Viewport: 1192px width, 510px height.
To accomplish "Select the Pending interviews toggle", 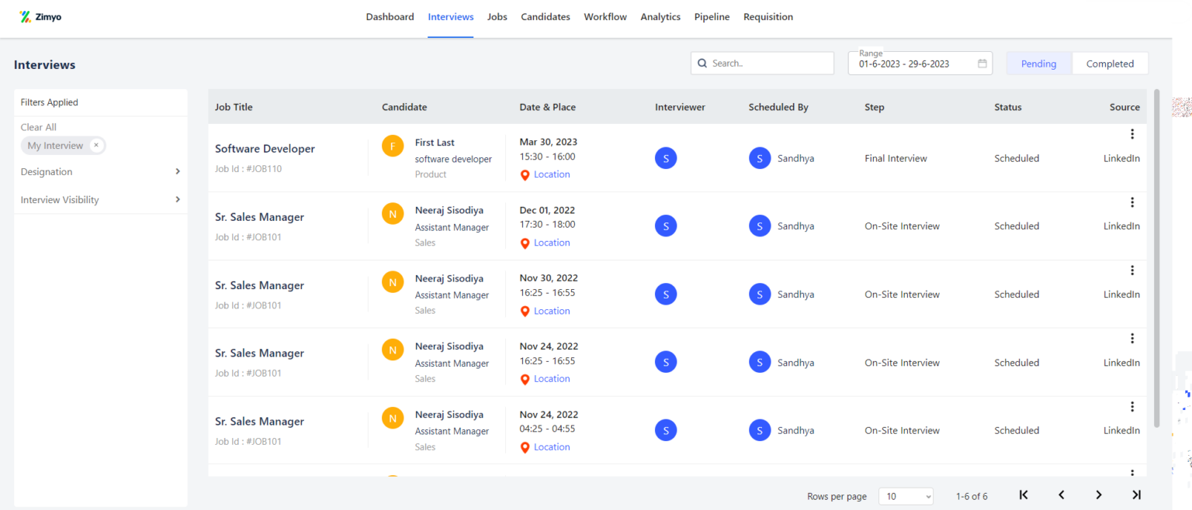I will (x=1038, y=64).
